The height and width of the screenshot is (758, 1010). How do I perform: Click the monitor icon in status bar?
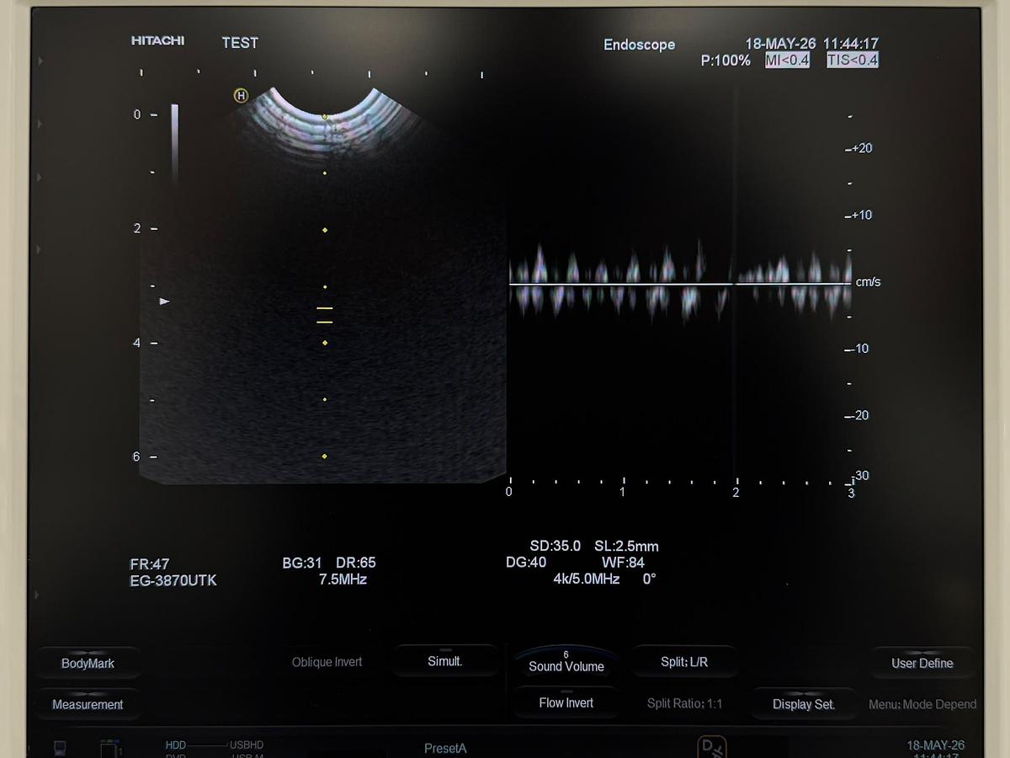pos(61,747)
